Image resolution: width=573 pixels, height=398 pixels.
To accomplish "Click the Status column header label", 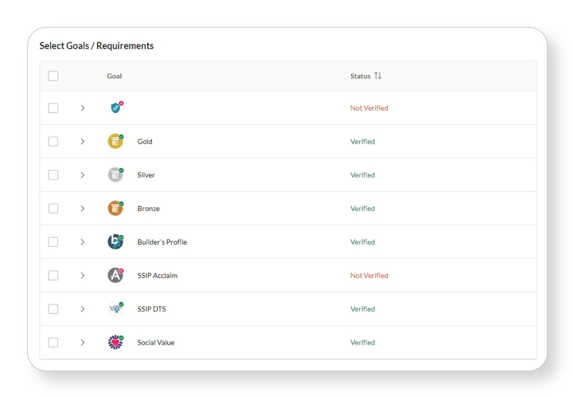I will (360, 76).
